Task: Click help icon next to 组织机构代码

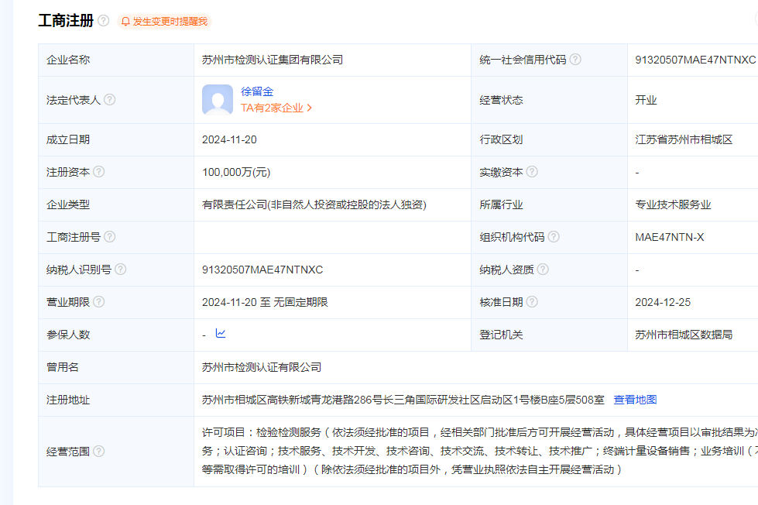Action: pyautogui.click(x=554, y=237)
